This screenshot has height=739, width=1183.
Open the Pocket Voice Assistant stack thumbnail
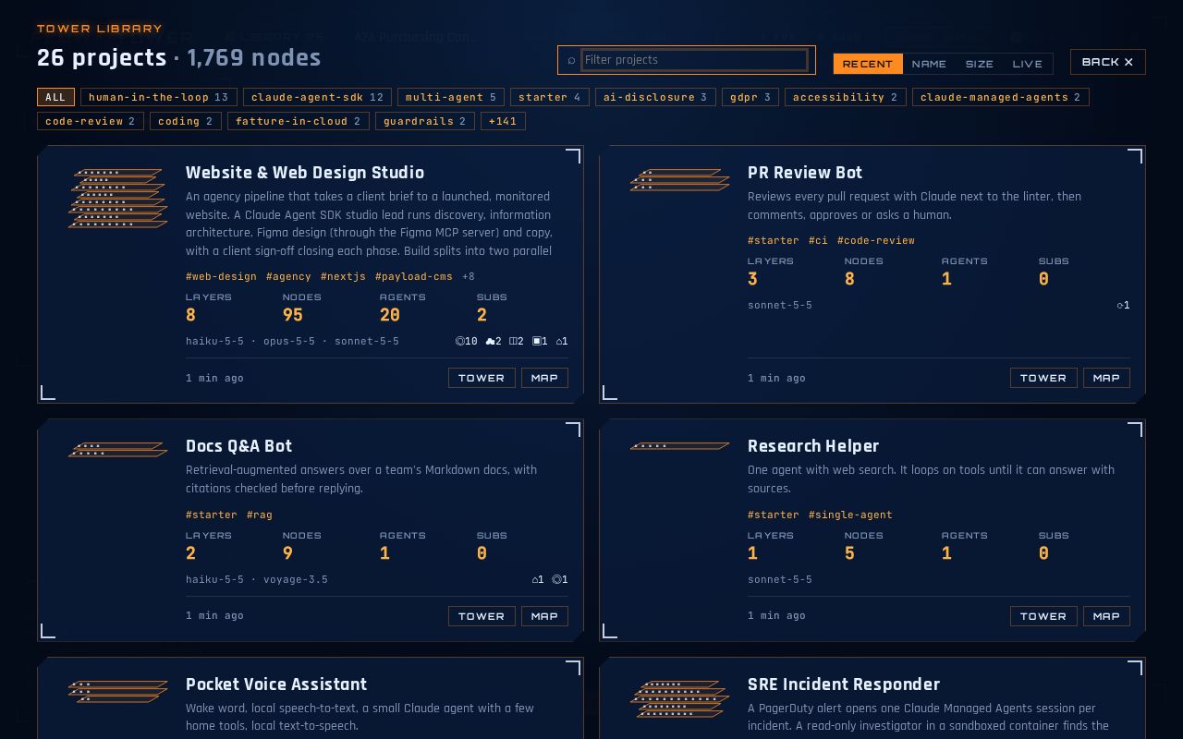[x=118, y=692]
